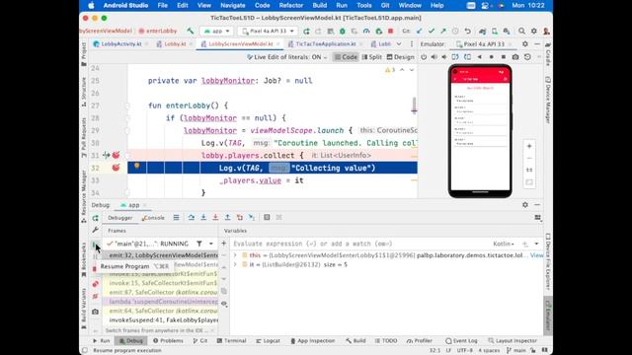632x355 pixels.
Task: Toggle breakpoint on line 32
Action: click(x=116, y=168)
